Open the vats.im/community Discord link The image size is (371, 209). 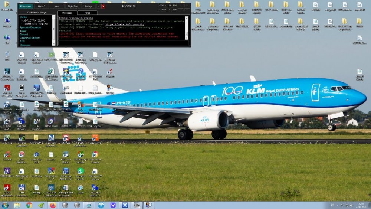(124, 24)
